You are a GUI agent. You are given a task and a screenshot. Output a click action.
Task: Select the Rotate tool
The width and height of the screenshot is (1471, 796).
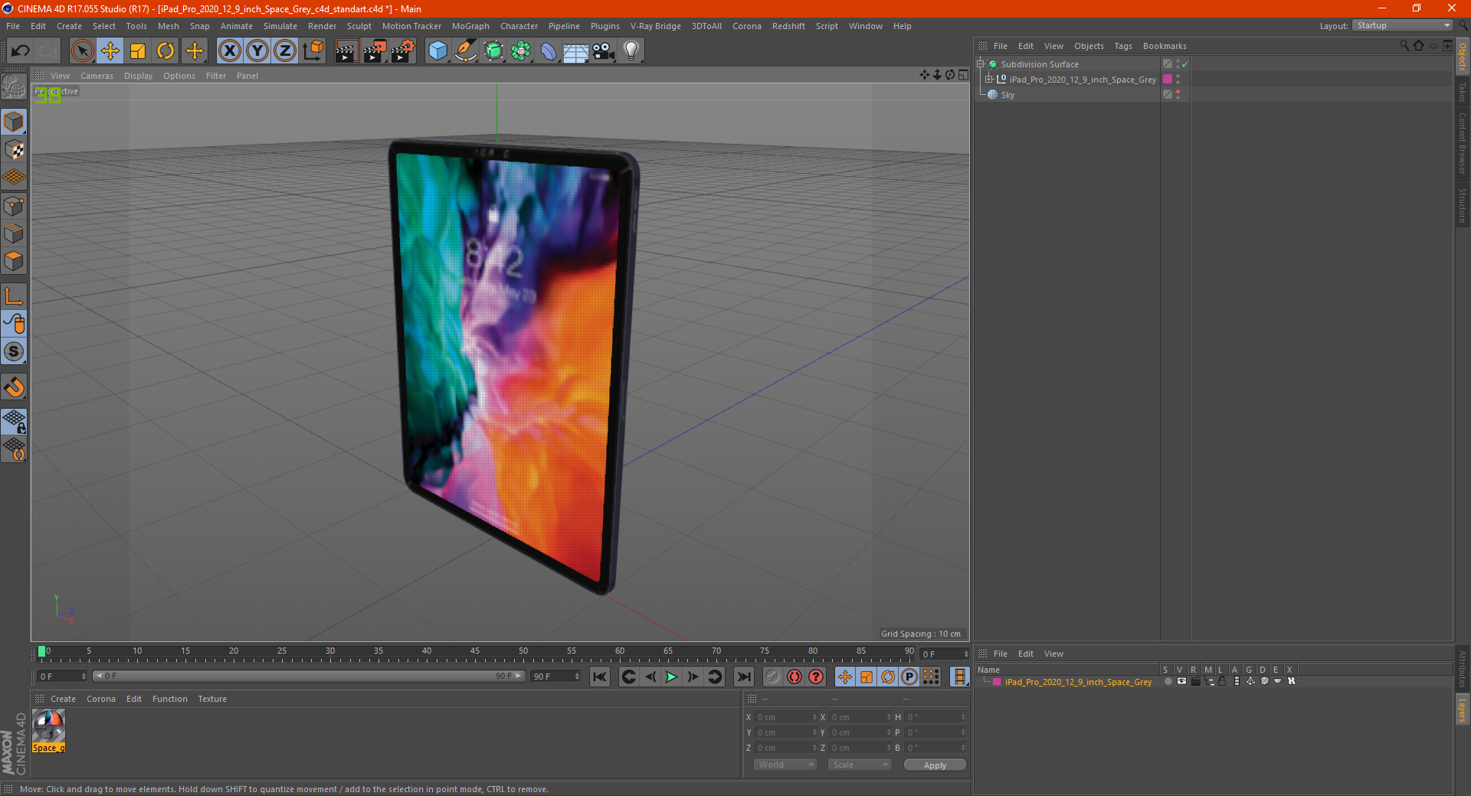165,51
